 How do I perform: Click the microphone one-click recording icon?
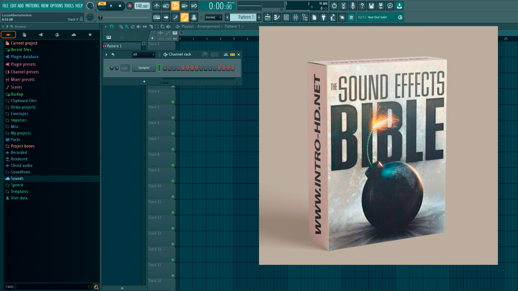click(353, 6)
